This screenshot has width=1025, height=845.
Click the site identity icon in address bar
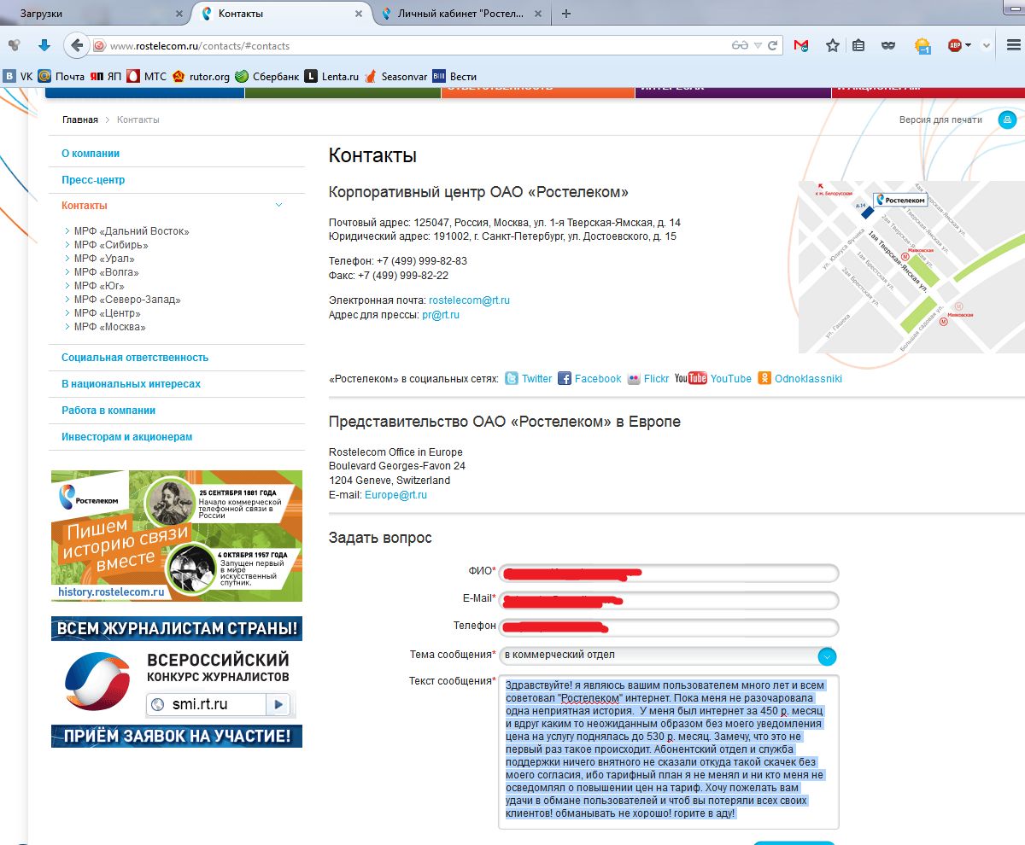(99, 46)
